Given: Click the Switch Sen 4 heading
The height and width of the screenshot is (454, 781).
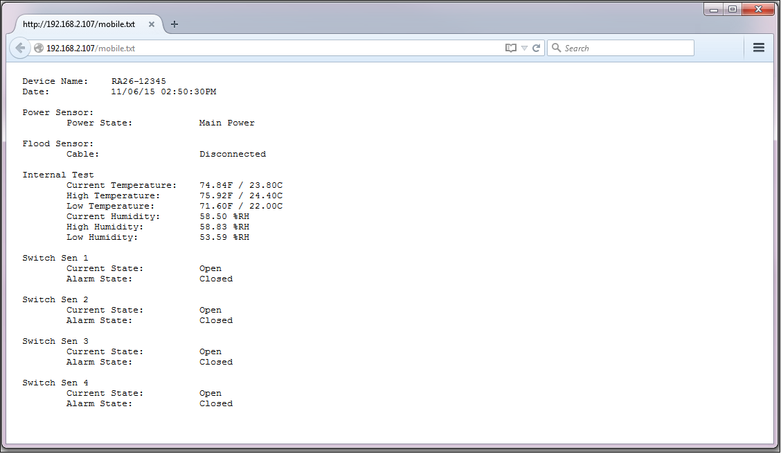Looking at the screenshot, I should point(55,383).
